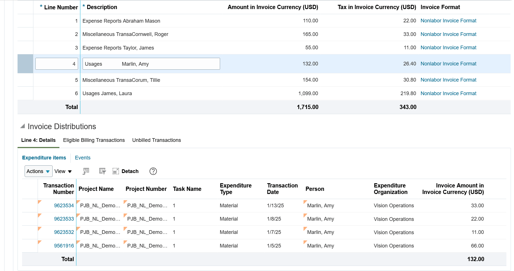Open Nonlabor Invoice Format for line 1
This screenshot has width=514, height=271.
click(448, 21)
